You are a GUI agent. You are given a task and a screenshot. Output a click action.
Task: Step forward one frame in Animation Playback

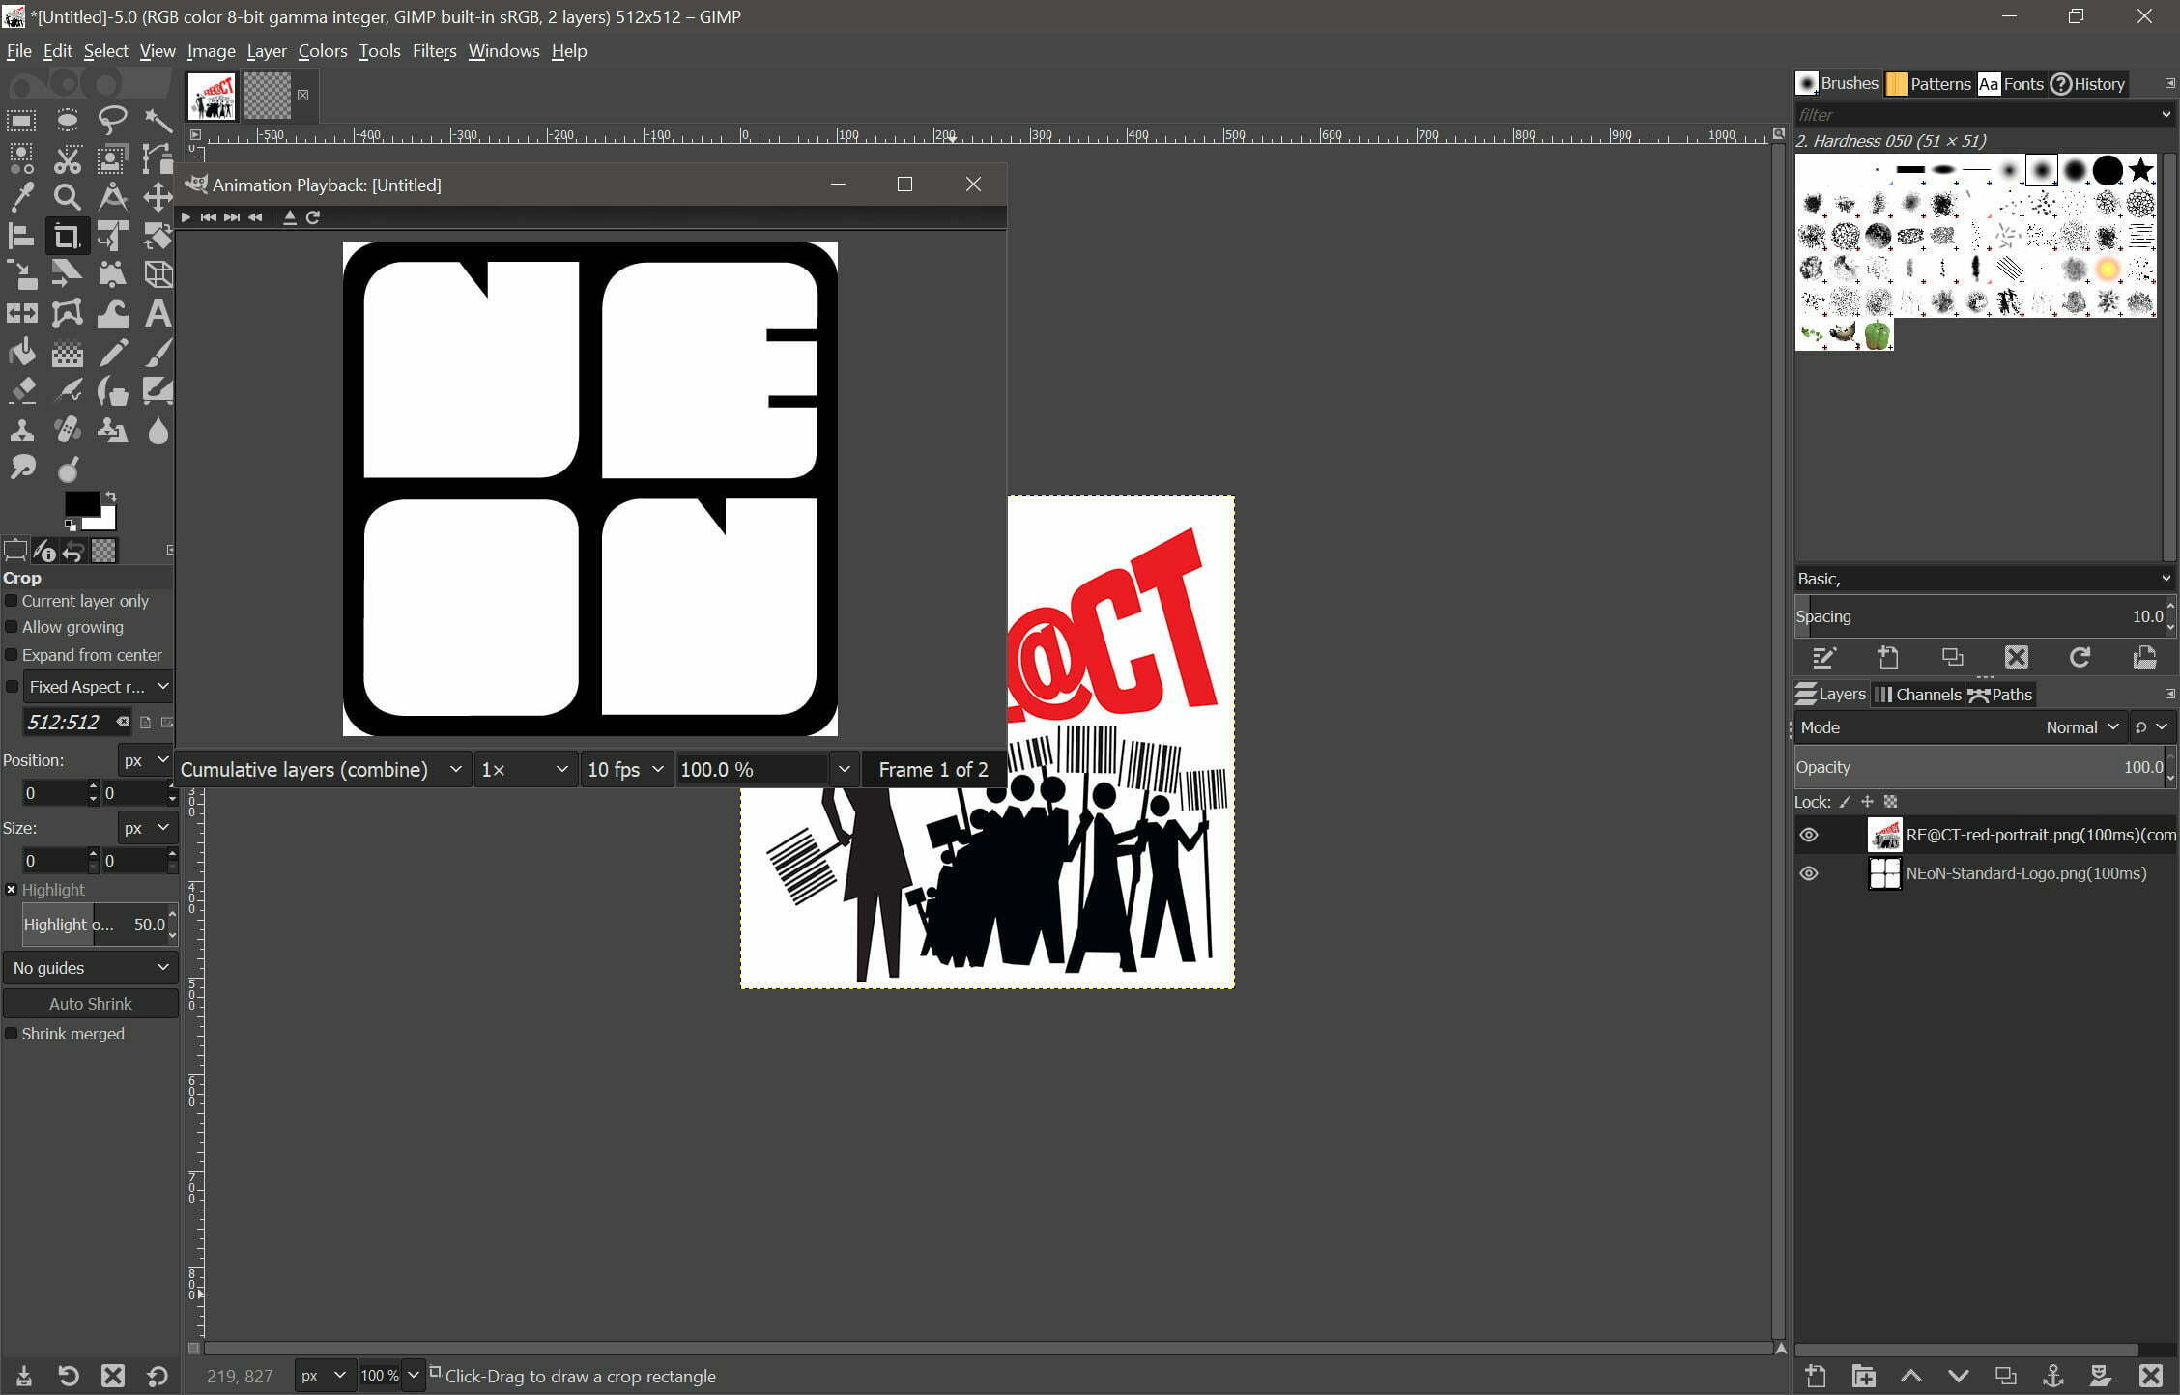[232, 217]
